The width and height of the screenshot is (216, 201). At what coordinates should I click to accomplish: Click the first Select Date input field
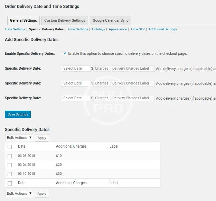pyautogui.click(x=76, y=68)
